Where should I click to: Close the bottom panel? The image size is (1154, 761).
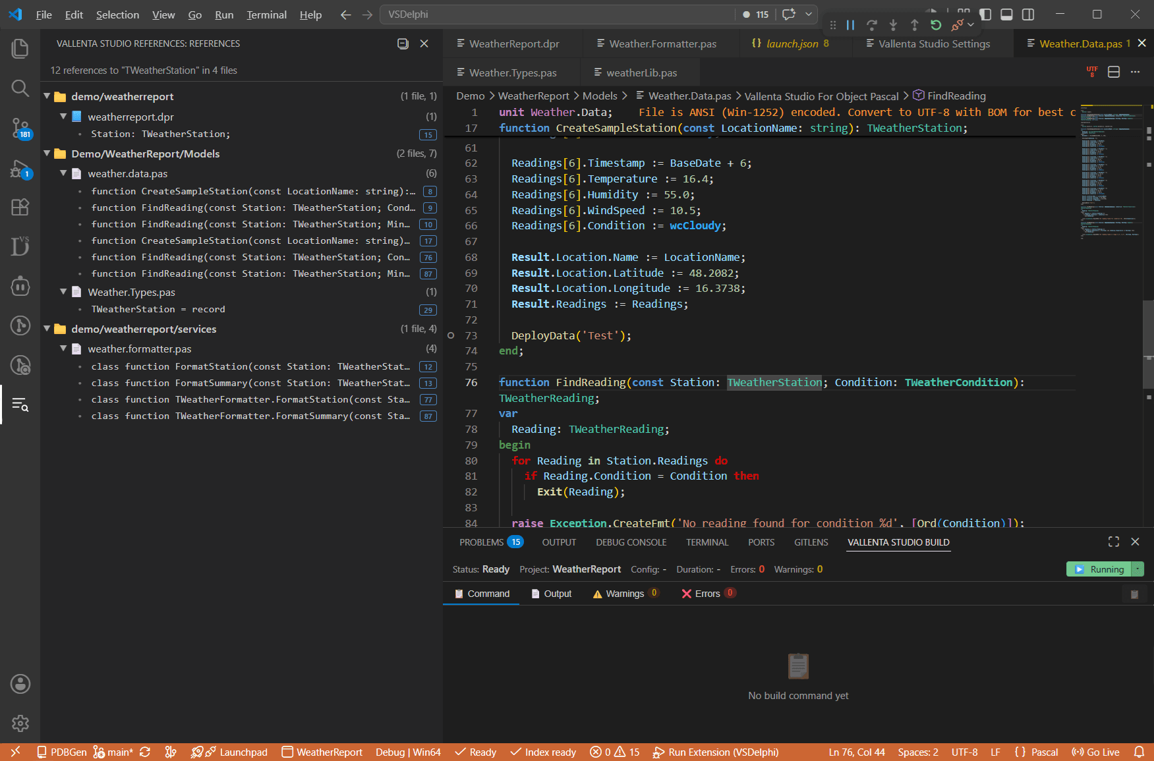[1135, 542]
